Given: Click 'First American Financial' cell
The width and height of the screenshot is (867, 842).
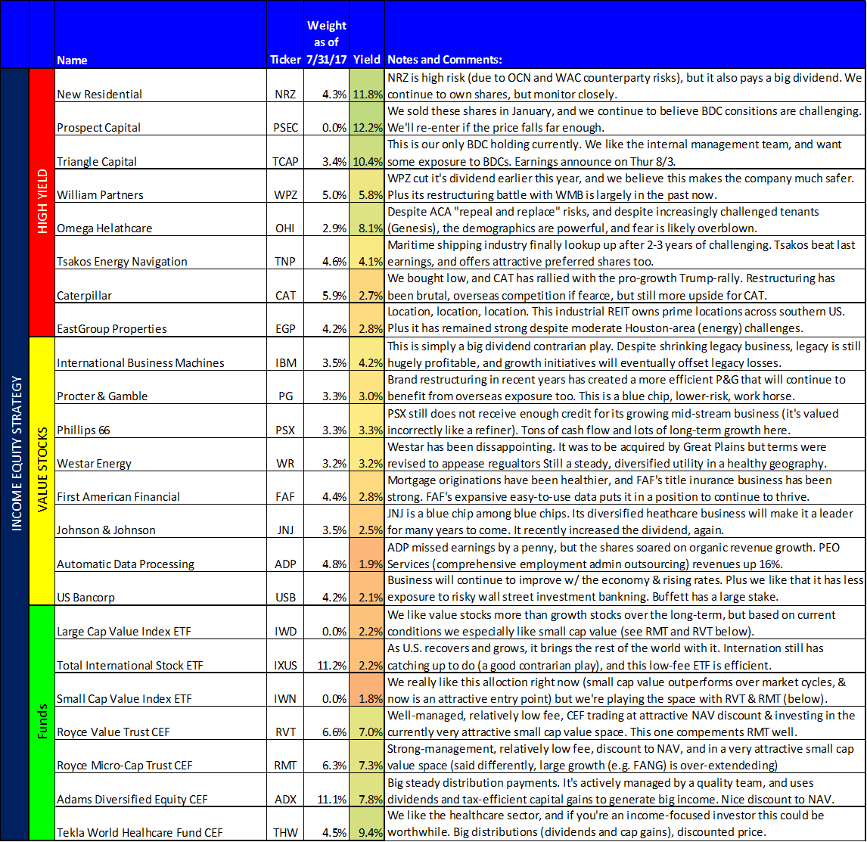Looking at the screenshot, I should [160, 488].
